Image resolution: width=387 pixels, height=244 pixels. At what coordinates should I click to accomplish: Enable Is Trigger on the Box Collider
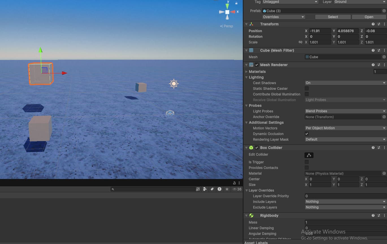point(307,162)
